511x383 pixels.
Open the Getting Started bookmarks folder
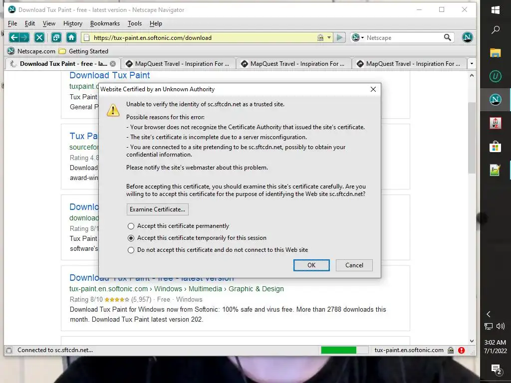click(84, 51)
